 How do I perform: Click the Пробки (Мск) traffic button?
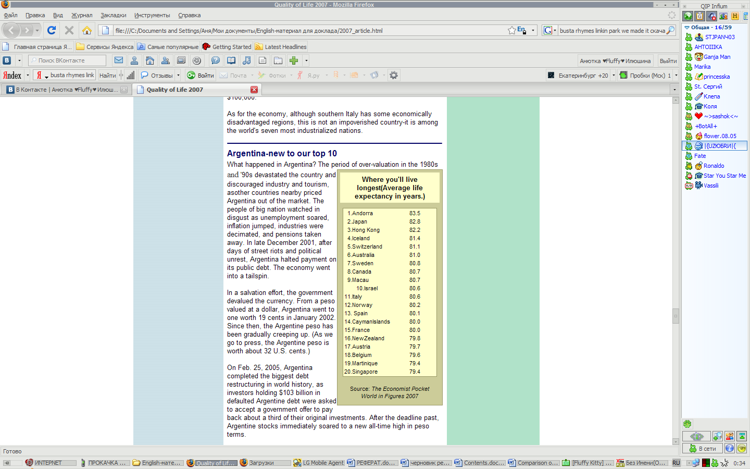[645, 75]
